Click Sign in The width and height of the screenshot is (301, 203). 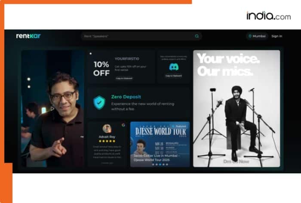click(277, 36)
